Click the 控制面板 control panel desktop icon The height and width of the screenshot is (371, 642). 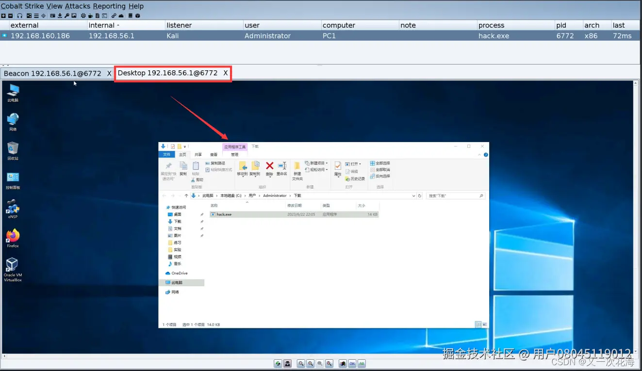[x=13, y=180]
